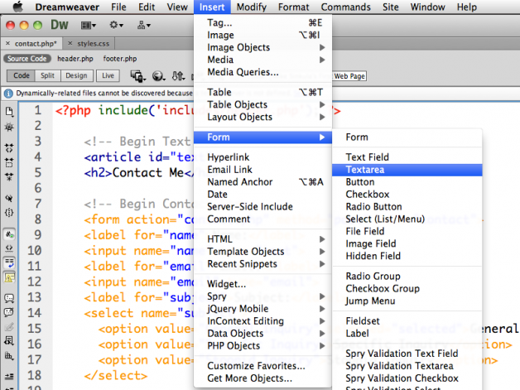Open related file header.php
The height and width of the screenshot is (390, 520).
(x=75, y=59)
